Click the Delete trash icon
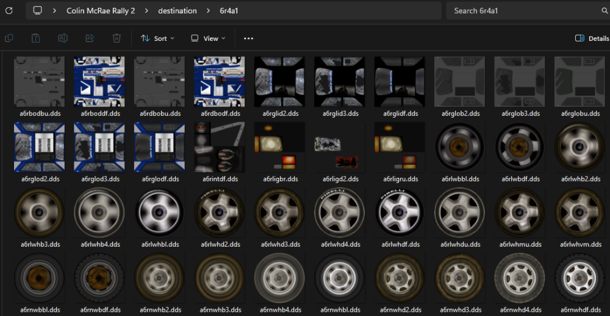This screenshot has height=316, width=610. 117,38
